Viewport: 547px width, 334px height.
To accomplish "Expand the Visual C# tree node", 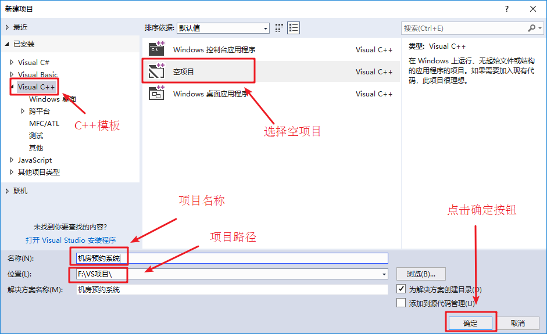I will pos(12,62).
